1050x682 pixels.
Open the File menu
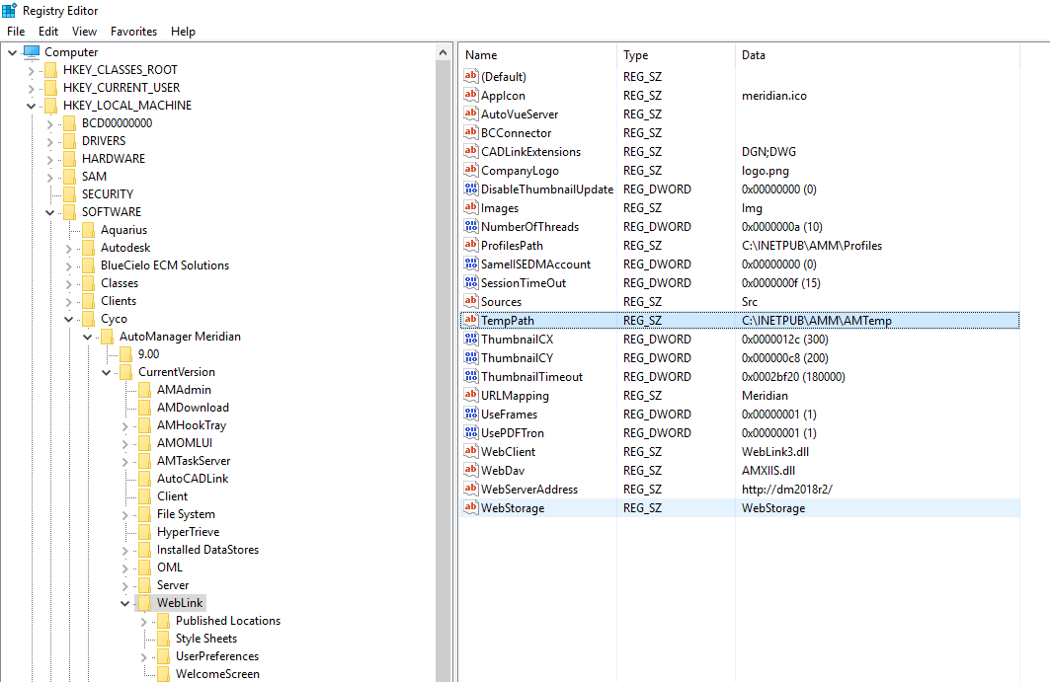pos(16,32)
